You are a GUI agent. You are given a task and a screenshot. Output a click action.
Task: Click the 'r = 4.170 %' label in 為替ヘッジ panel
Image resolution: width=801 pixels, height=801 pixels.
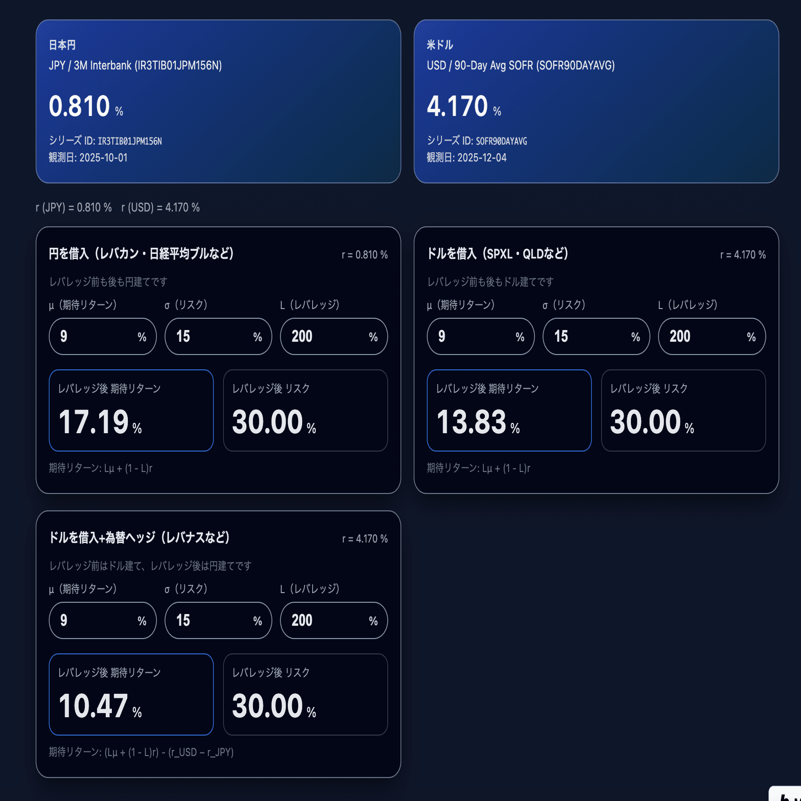(365, 538)
